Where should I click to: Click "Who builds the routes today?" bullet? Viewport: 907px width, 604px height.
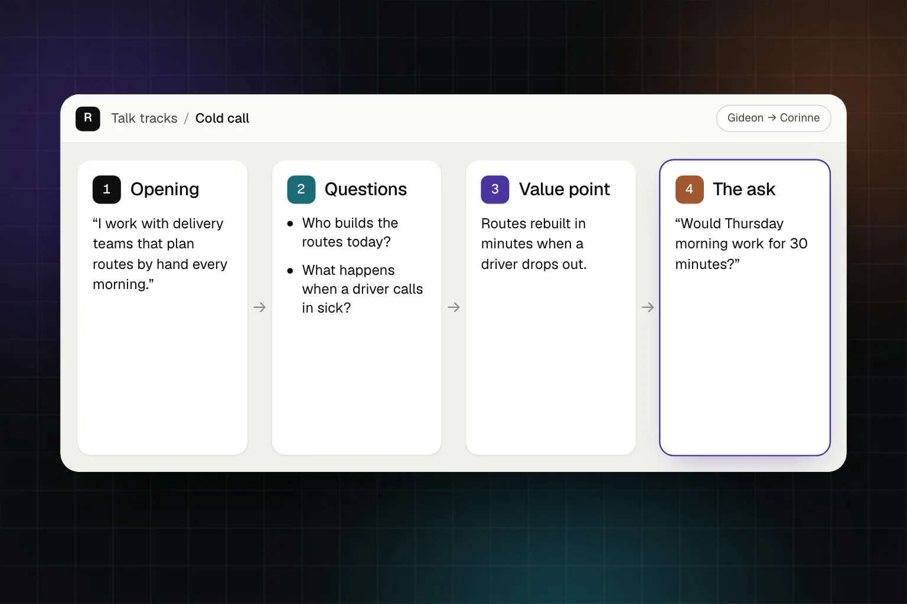[x=350, y=232]
